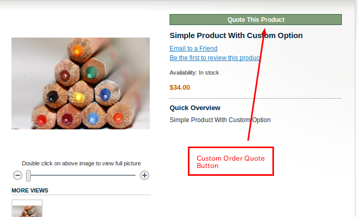Click the dotted divider below the price
The image size is (358, 217).
[255, 98]
